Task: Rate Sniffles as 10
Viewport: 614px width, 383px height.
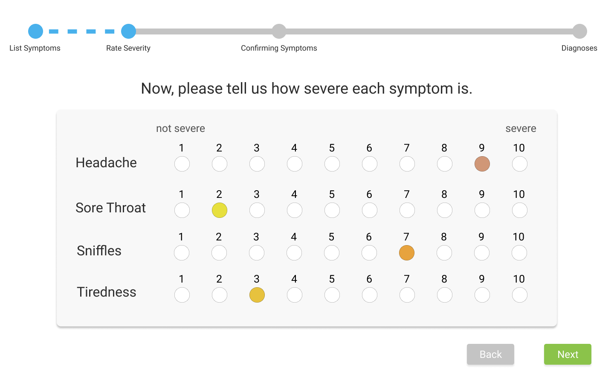Action: pos(519,252)
